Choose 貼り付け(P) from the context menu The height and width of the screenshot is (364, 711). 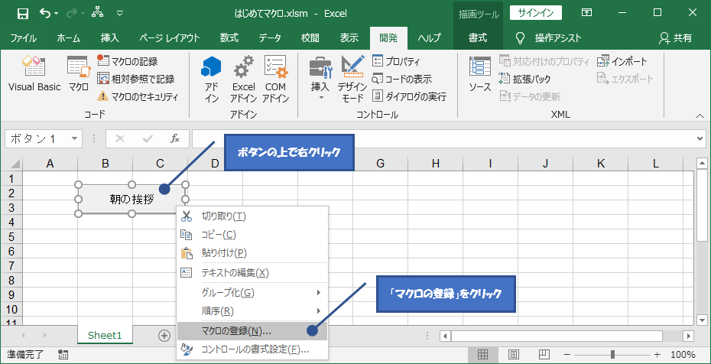pyautogui.click(x=252, y=253)
